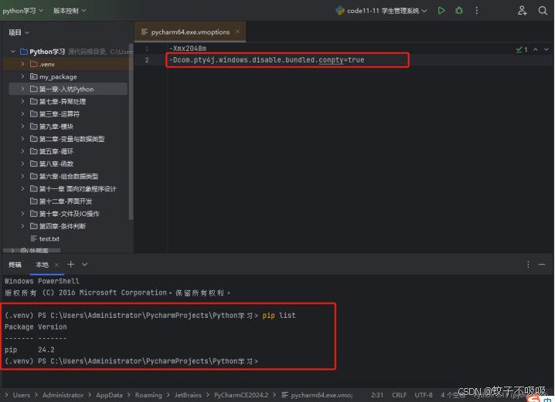Start debugging with the bug icon
555x402 pixels.
459,11
